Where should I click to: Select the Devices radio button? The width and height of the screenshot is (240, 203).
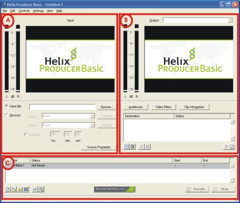click(x=7, y=115)
